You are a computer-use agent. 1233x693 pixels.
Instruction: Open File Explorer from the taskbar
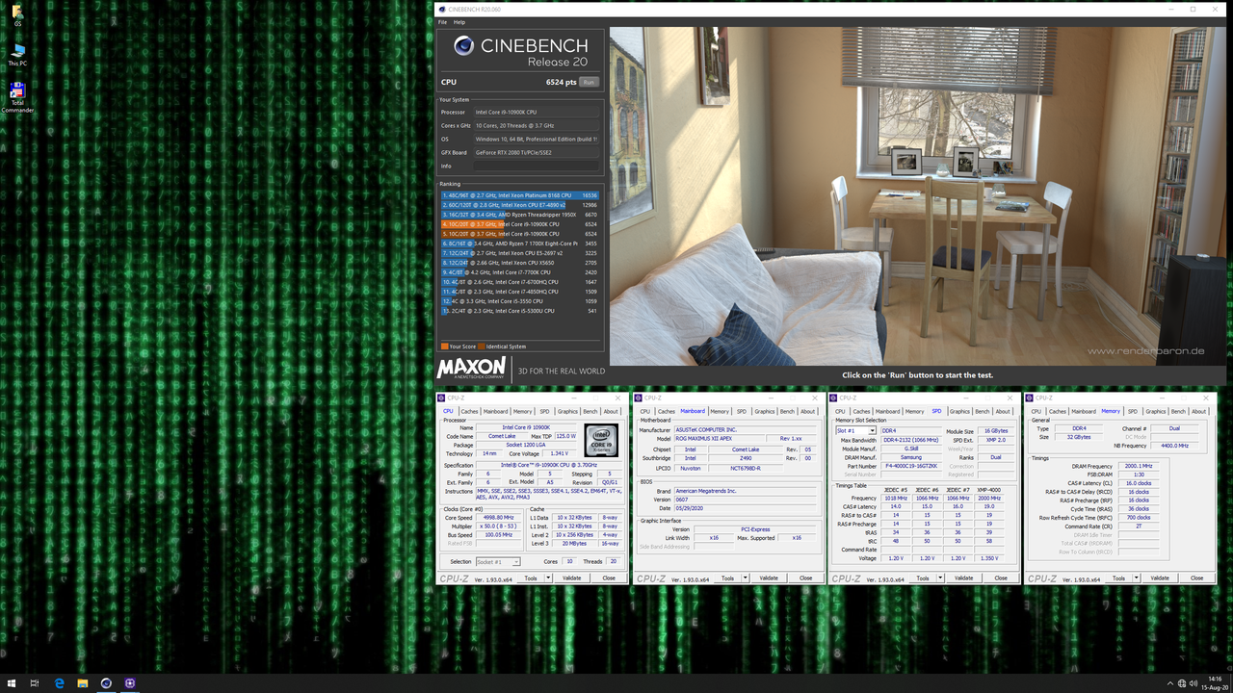click(x=83, y=683)
